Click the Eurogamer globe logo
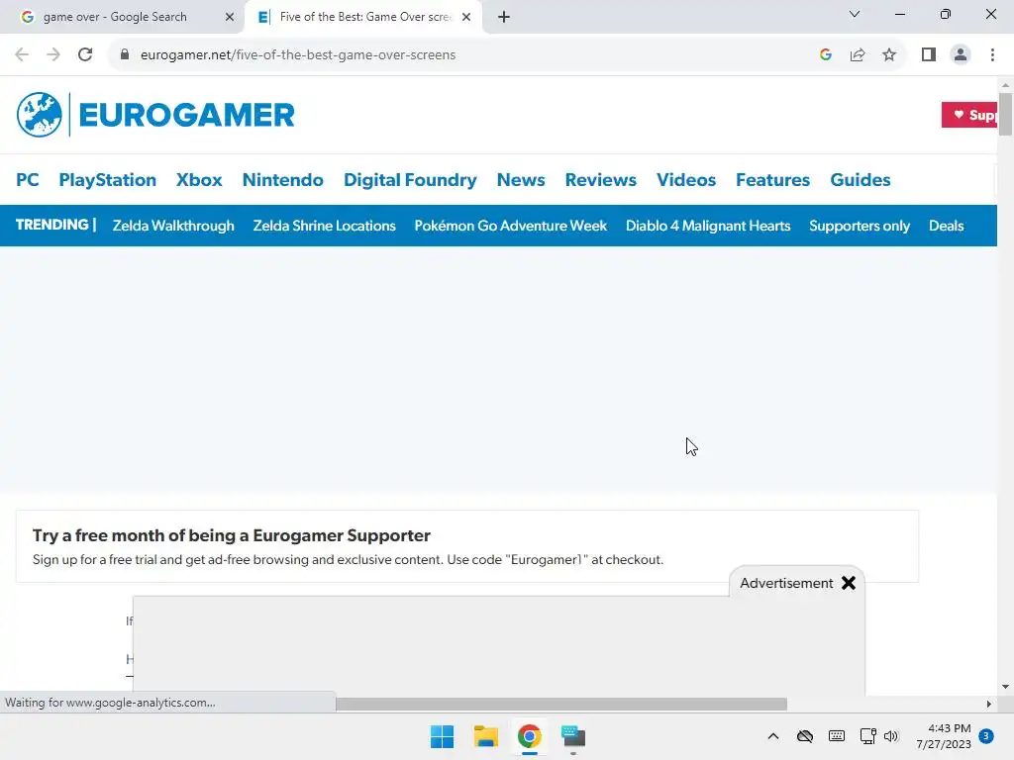 tap(40, 115)
